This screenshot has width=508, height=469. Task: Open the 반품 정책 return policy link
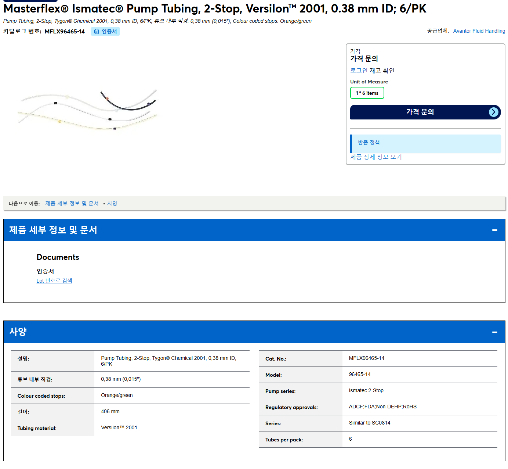pos(369,143)
